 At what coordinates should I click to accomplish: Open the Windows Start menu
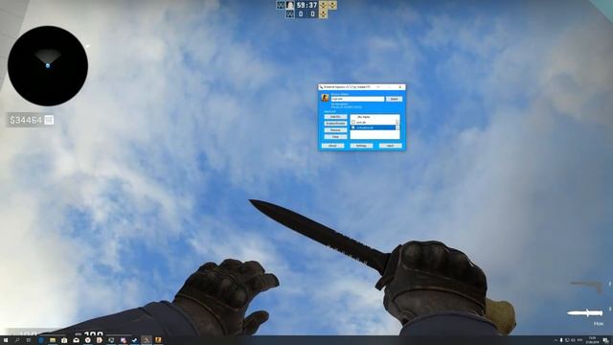coord(6,340)
